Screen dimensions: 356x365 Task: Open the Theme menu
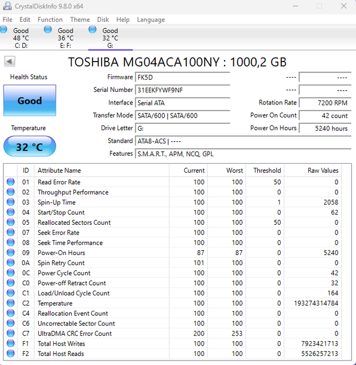[x=80, y=19]
